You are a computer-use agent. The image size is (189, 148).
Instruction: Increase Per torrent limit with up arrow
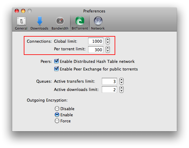(108, 48)
